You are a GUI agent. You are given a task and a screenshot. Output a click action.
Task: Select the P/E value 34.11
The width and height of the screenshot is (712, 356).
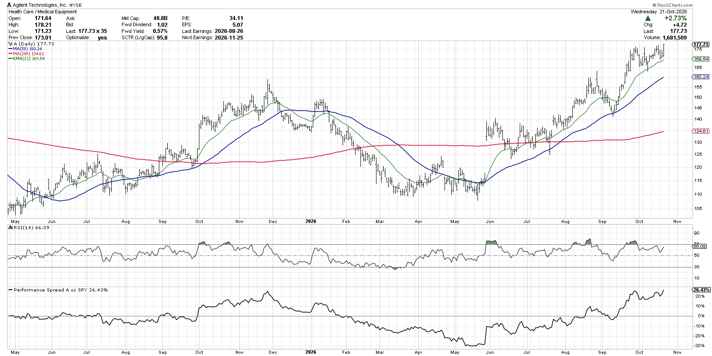pos(236,18)
